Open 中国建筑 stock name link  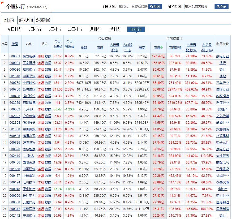click(x=29, y=169)
